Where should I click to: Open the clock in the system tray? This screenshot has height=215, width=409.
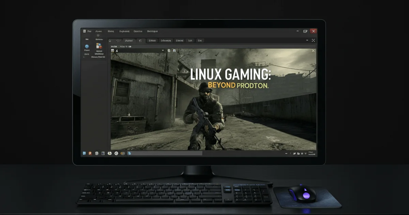tap(312, 153)
